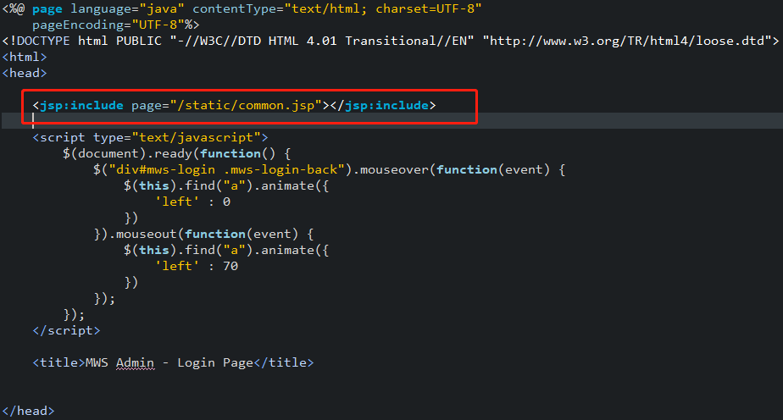Click the closing </head> tag
Screen dimensions: 783x420
[x=28, y=411]
